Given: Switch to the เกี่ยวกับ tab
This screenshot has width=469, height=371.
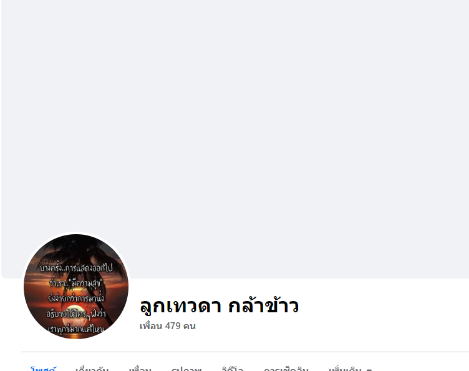Looking at the screenshot, I should click(92, 369).
